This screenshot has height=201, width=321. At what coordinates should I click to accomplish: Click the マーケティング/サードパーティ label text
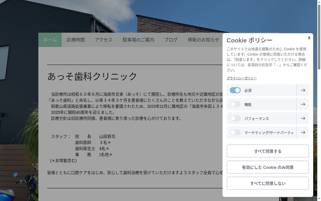tap(269, 133)
